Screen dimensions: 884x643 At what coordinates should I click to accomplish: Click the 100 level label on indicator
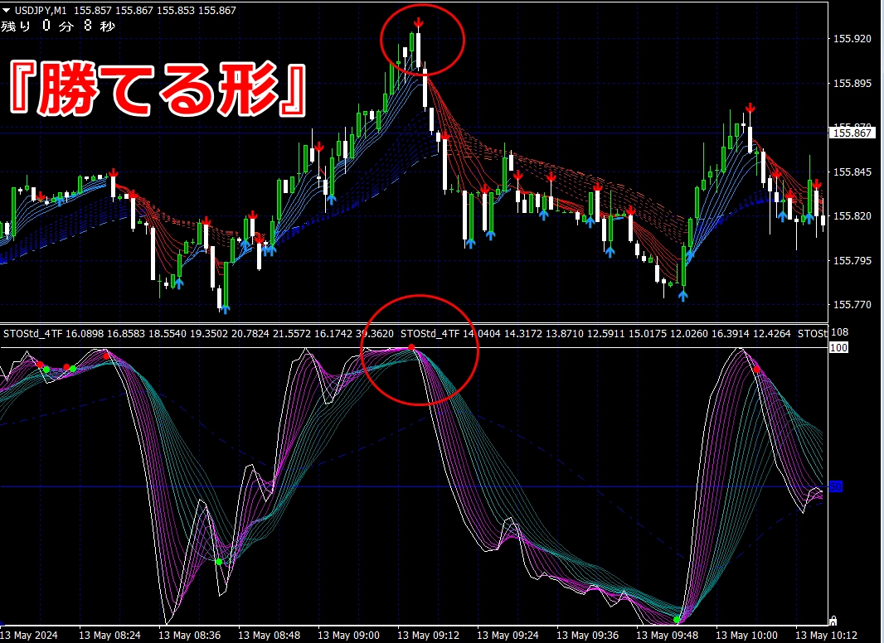click(x=839, y=348)
